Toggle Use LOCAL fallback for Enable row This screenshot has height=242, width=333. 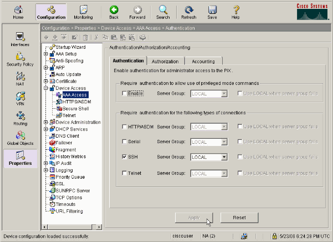240,93
